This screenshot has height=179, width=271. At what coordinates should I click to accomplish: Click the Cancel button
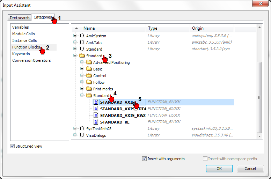pos(250,169)
